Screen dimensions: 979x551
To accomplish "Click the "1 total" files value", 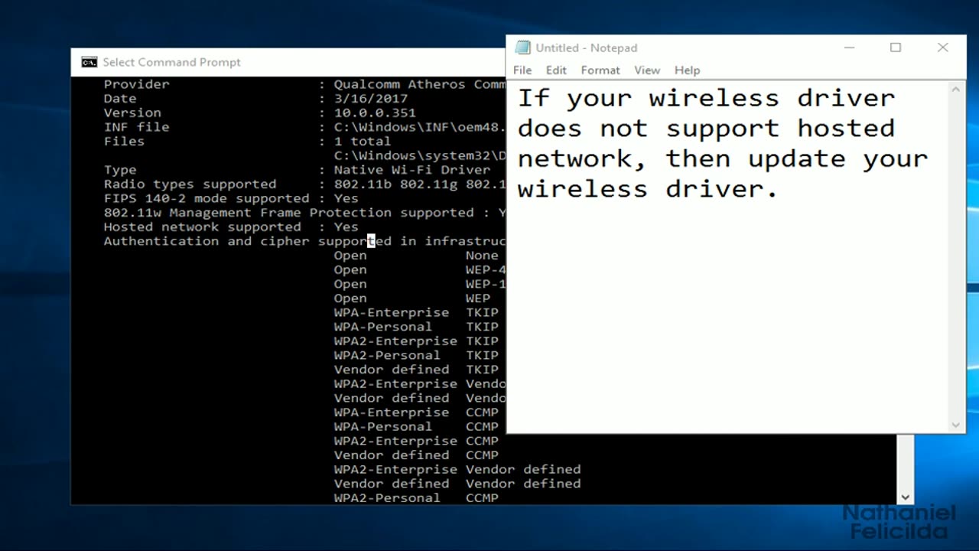I will coord(363,142).
